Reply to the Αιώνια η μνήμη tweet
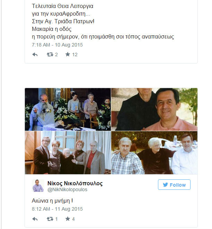Image resolution: width=212 pixels, height=229 pixels. 35,219
